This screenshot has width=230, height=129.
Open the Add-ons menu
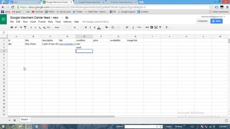(67, 22)
